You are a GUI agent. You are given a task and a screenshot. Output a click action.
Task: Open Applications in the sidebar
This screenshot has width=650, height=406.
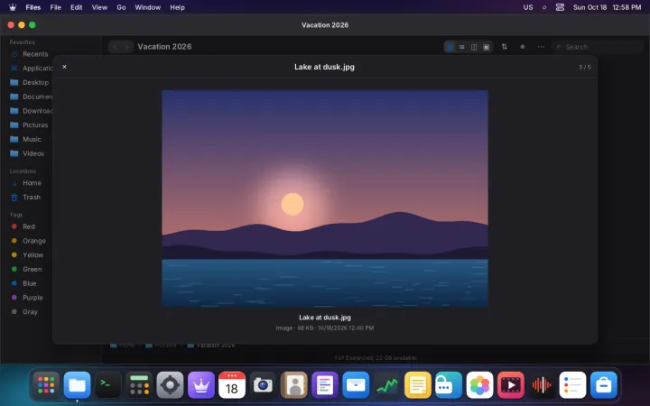31,68
